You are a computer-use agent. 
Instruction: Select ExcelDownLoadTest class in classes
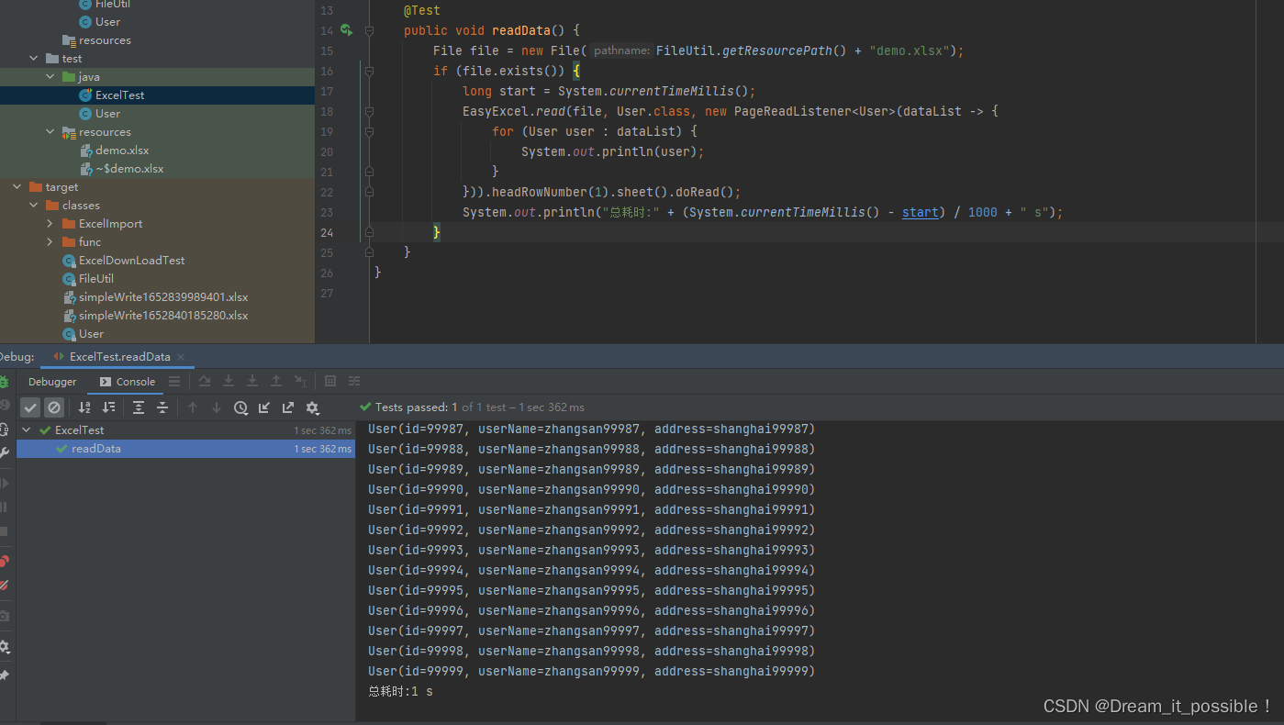(132, 261)
